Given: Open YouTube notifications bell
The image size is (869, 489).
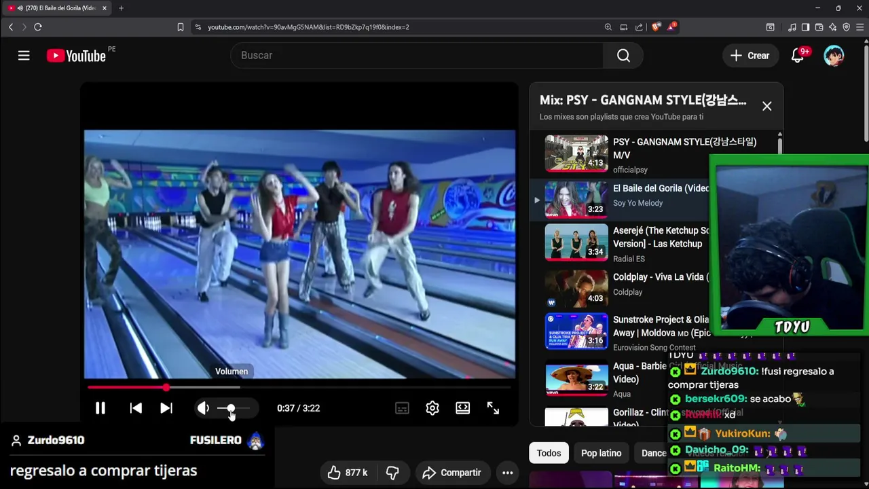Looking at the screenshot, I should pos(798,56).
